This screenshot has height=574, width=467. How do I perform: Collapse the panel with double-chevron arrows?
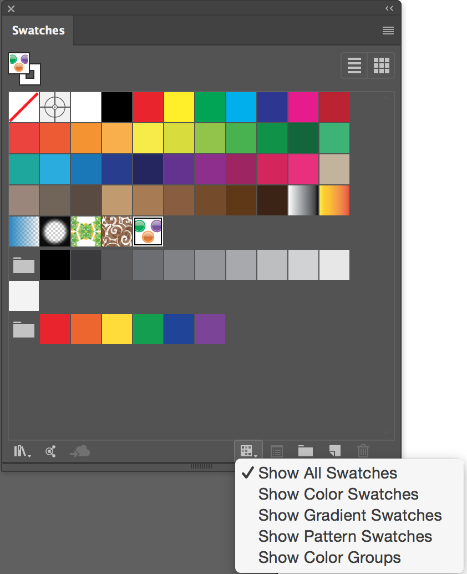coord(389,8)
